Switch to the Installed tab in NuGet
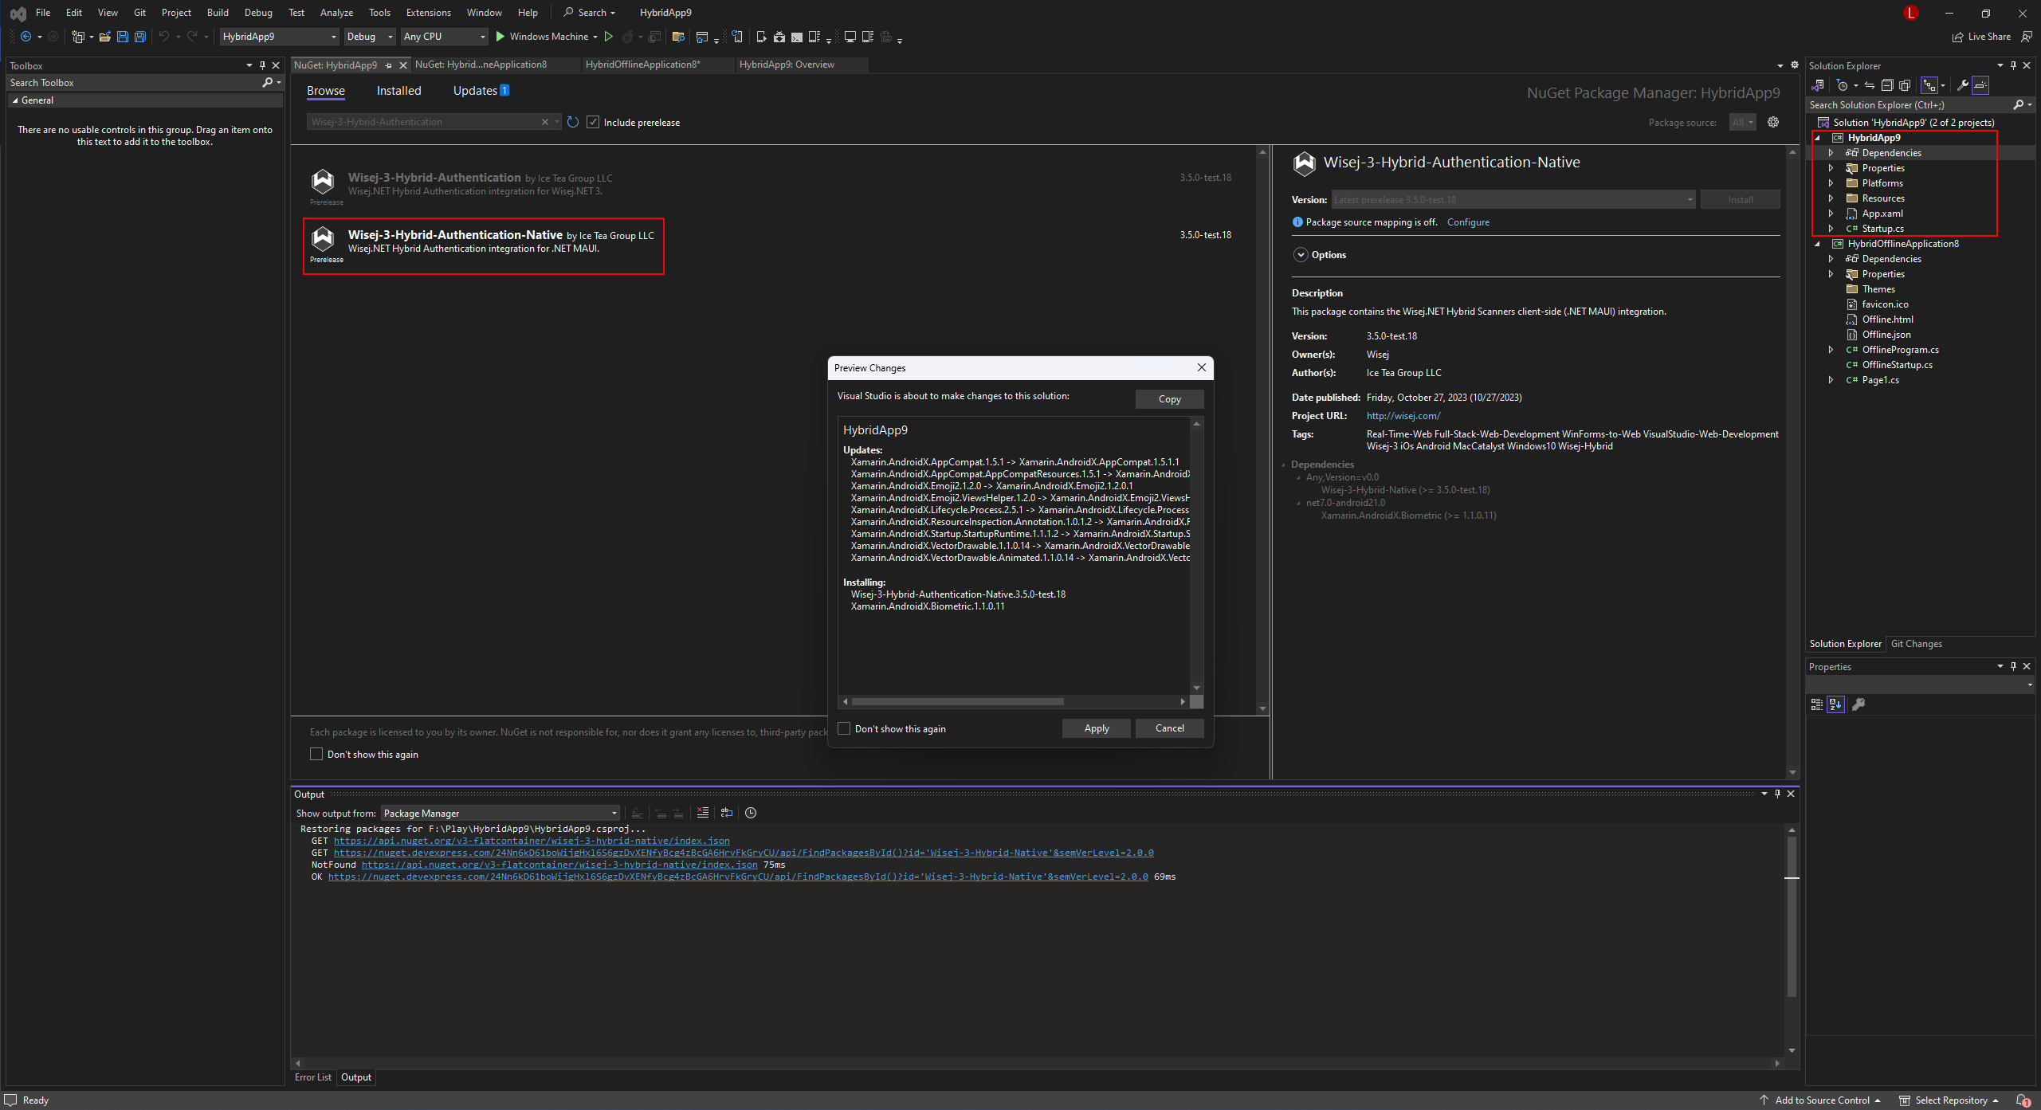This screenshot has height=1110, width=2041. tap(399, 91)
